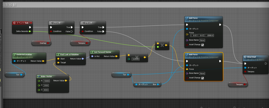Click the 500000 multiplier value field
Screen dimensions: 269x108
click(x=136, y=59)
